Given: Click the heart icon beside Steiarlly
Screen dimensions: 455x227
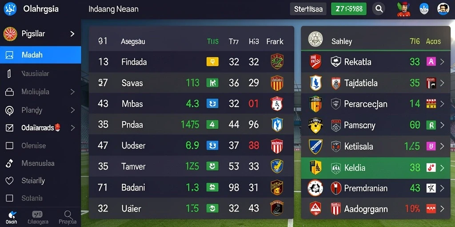Looking at the screenshot, I should [x=10, y=181].
